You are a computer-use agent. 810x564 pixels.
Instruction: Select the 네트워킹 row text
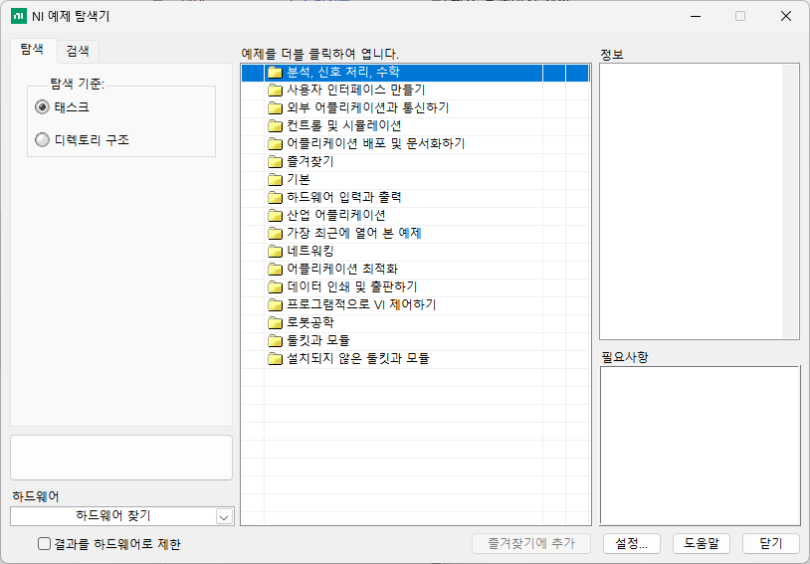[310, 251]
